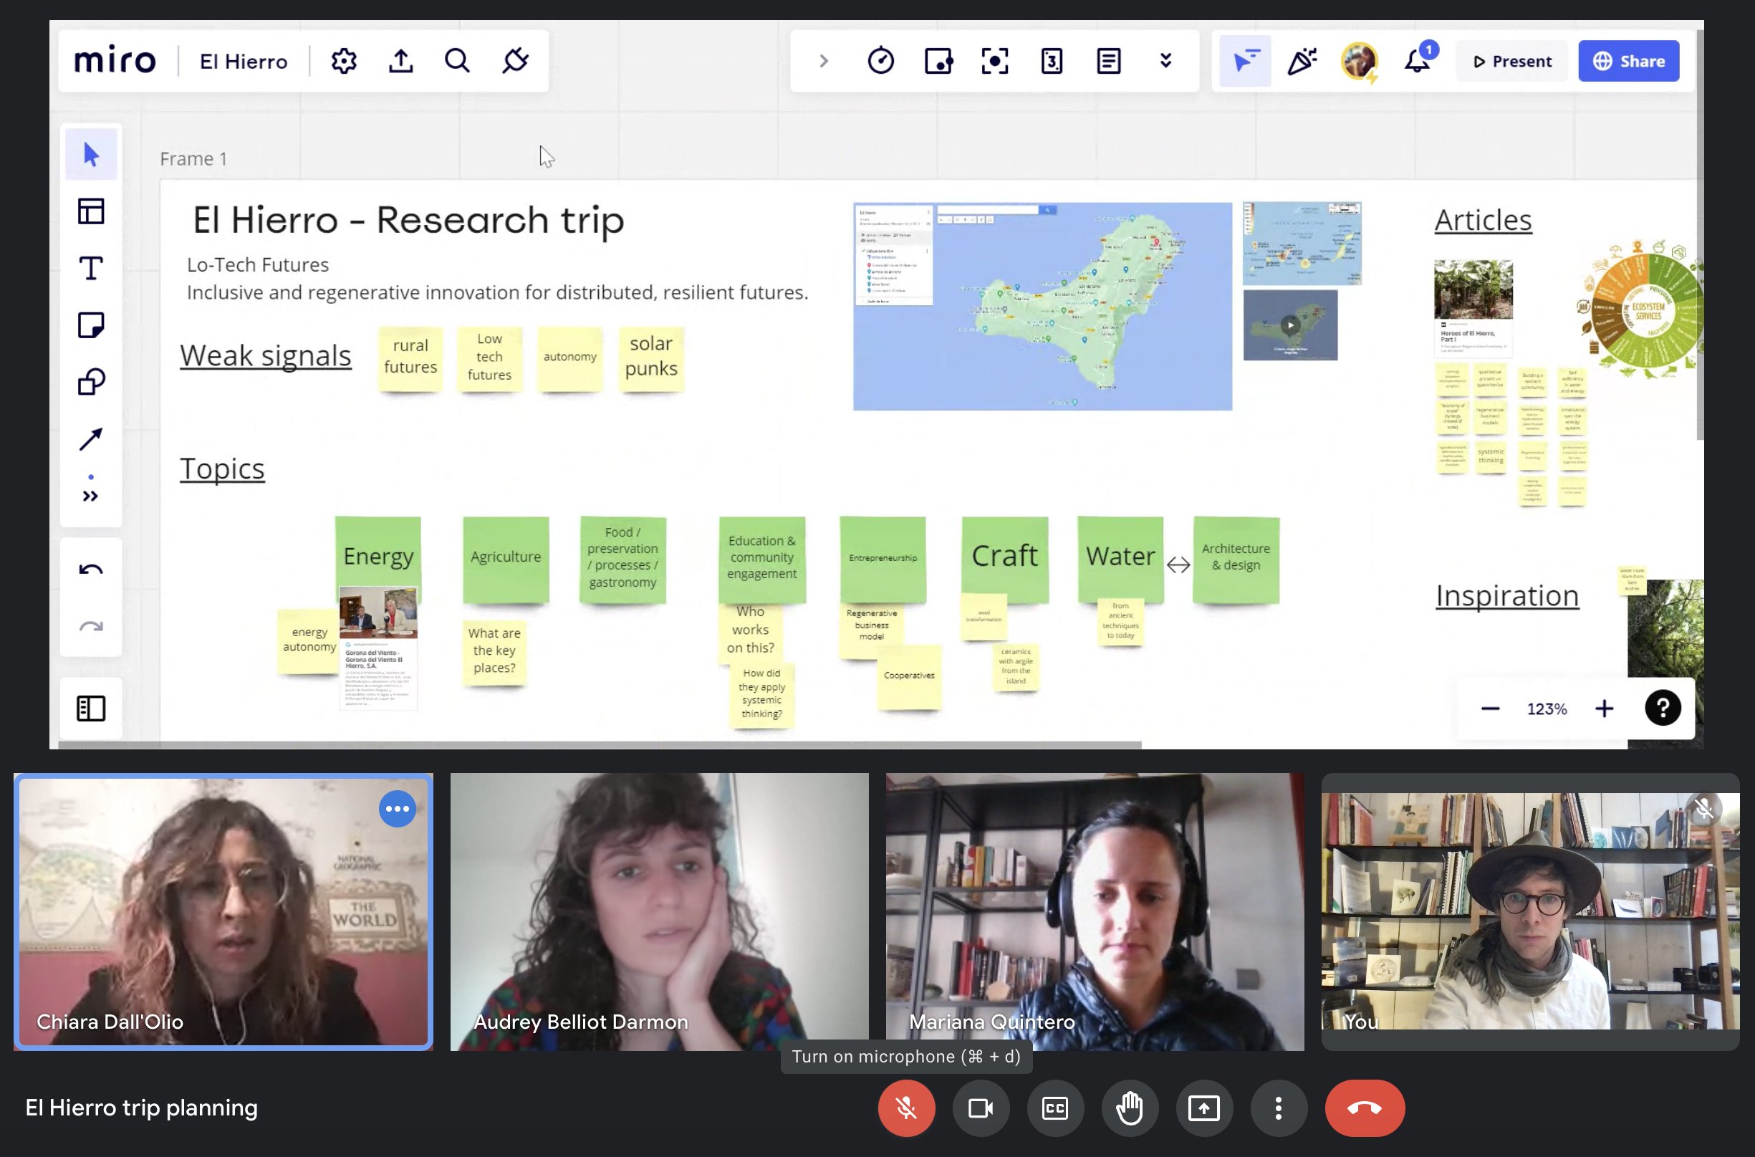Click the blue Share button
Image resolution: width=1755 pixels, height=1157 pixels.
(x=1629, y=61)
